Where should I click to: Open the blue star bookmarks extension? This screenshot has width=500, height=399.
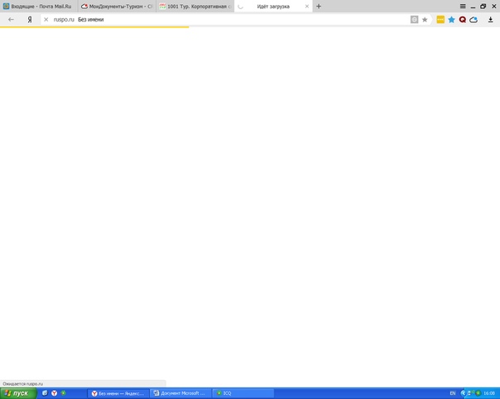451,19
